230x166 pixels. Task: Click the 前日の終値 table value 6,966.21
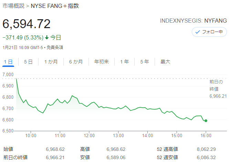55,157
